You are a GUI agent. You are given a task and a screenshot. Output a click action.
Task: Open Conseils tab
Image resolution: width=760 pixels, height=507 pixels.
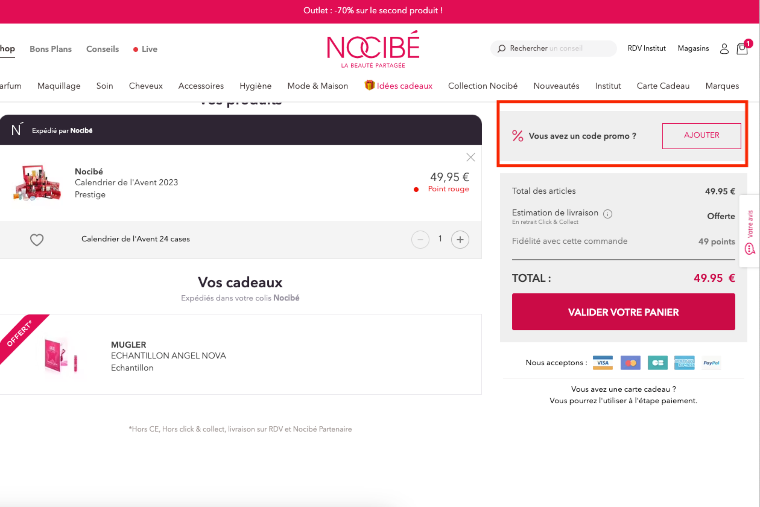click(x=102, y=49)
